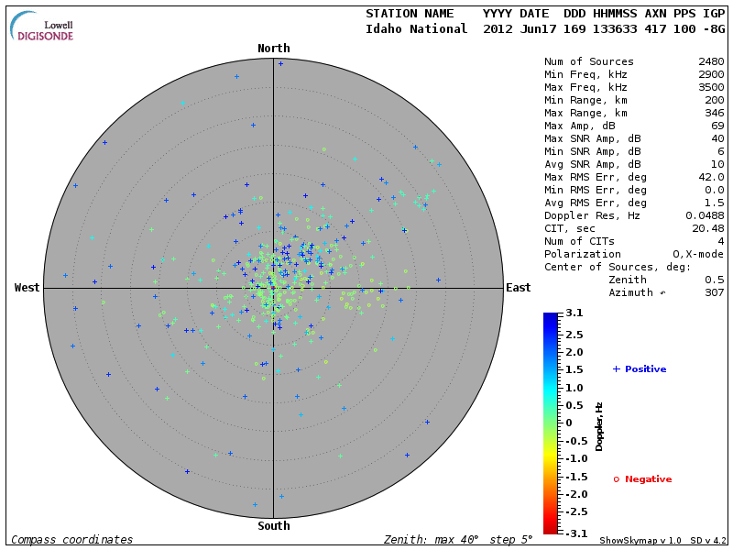
Task: Click the Idaho National station name
Action: click(x=416, y=29)
